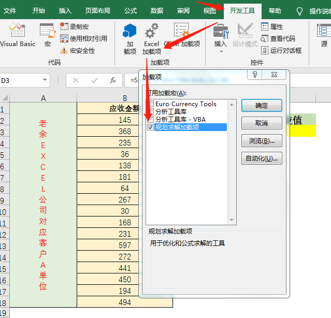Image resolution: width=331 pixels, height=318 pixels.
Task: Click the 自动化(U)... button
Action: coord(262,158)
